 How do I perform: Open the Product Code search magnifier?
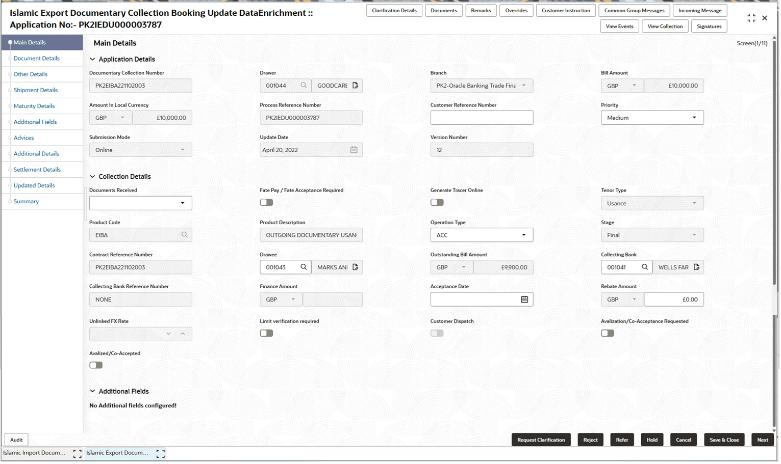tap(186, 235)
